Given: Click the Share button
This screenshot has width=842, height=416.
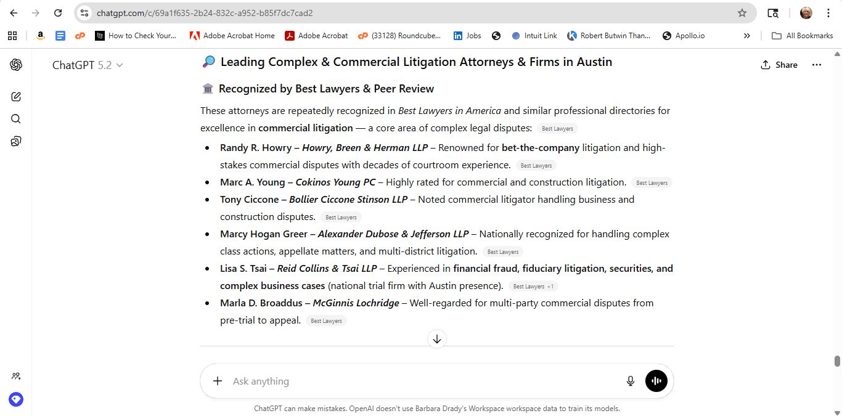Looking at the screenshot, I should (x=779, y=65).
